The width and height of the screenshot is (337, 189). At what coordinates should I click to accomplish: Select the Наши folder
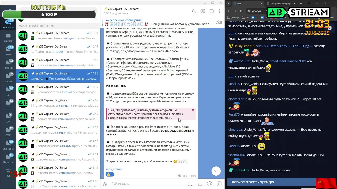click(x=8, y=78)
